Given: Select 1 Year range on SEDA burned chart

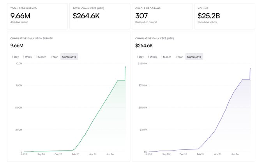Looking at the screenshot, I should point(54,57).
